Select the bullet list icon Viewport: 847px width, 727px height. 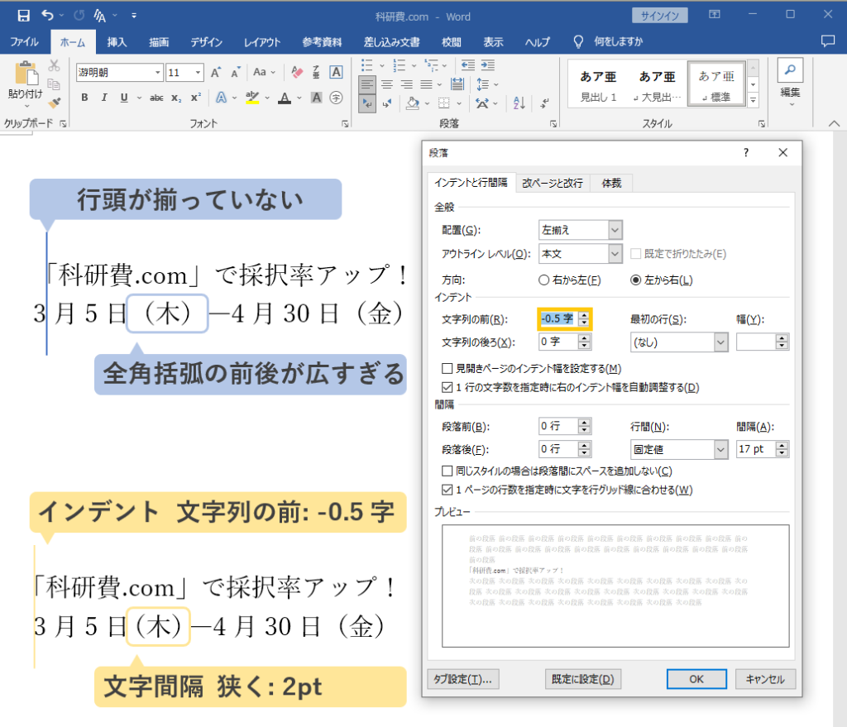point(367,66)
